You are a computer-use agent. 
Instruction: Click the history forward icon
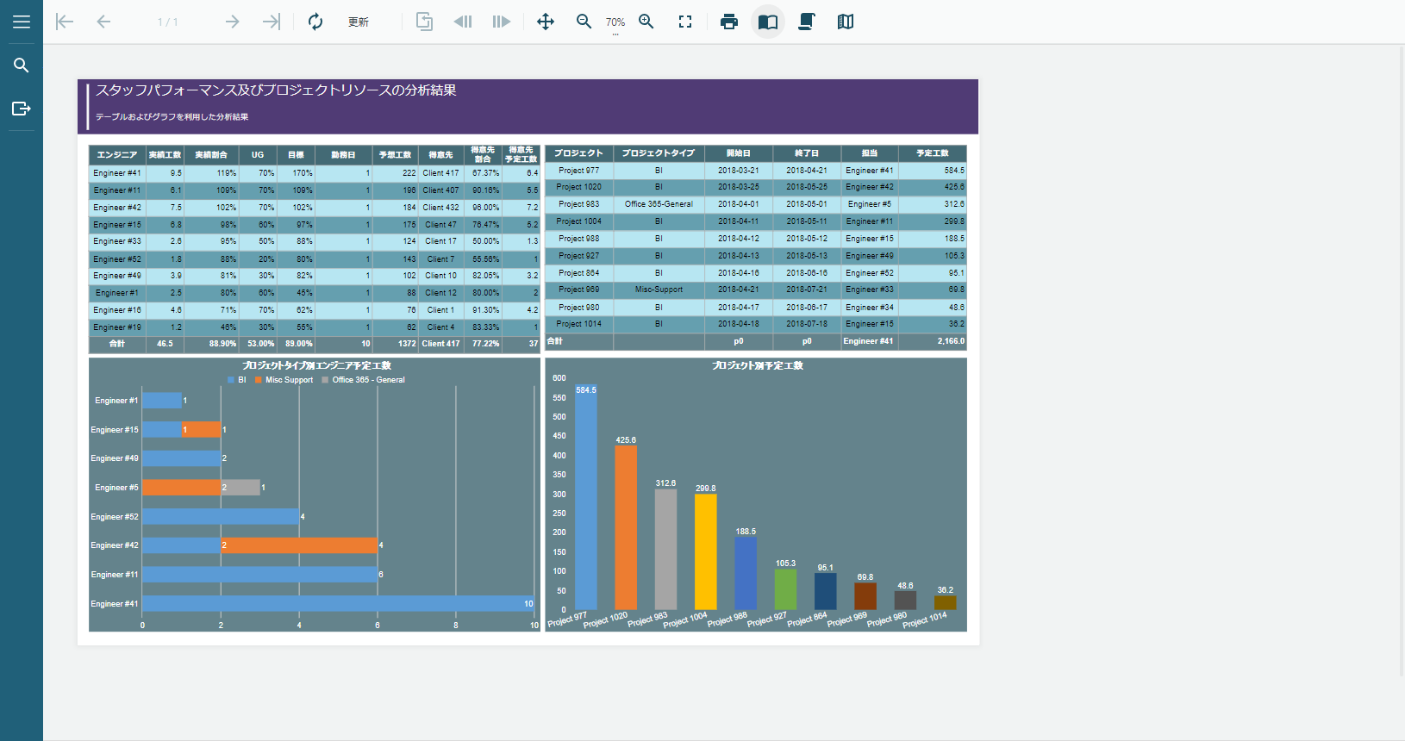coord(502,22)
